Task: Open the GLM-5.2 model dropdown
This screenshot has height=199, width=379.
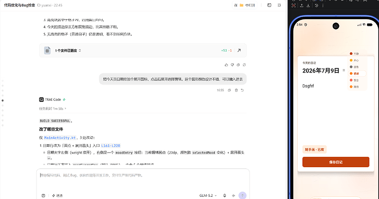Action: [208, 195]
